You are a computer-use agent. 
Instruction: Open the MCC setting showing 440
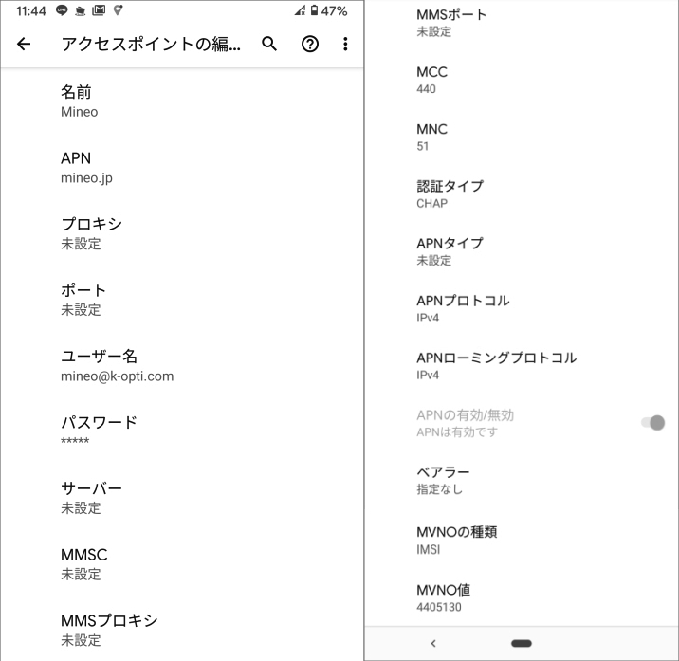coord(522,80)
